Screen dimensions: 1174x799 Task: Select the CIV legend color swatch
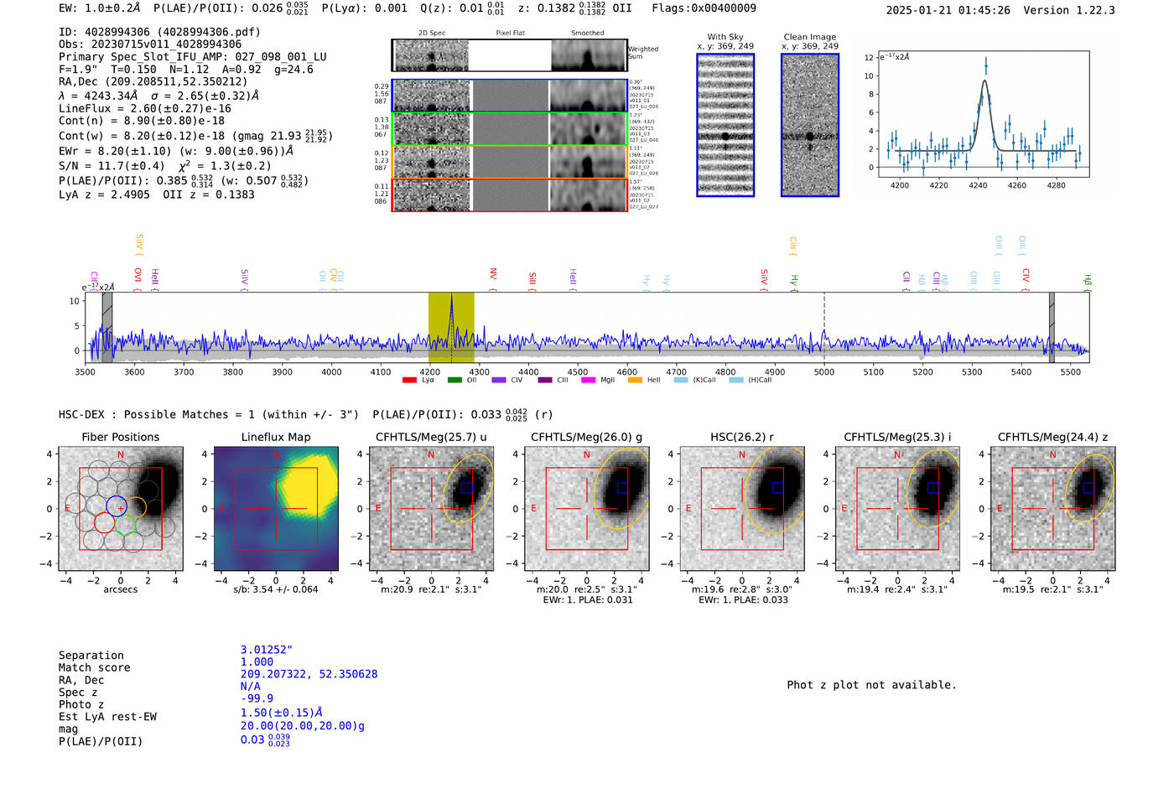(x=499, y=381)
